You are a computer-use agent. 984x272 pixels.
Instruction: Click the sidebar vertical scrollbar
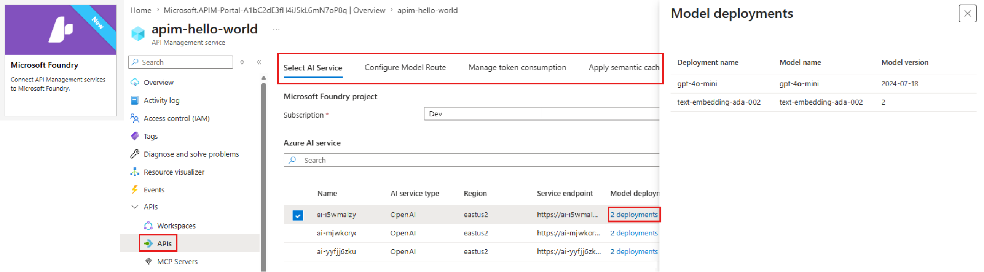click(264, 176)
